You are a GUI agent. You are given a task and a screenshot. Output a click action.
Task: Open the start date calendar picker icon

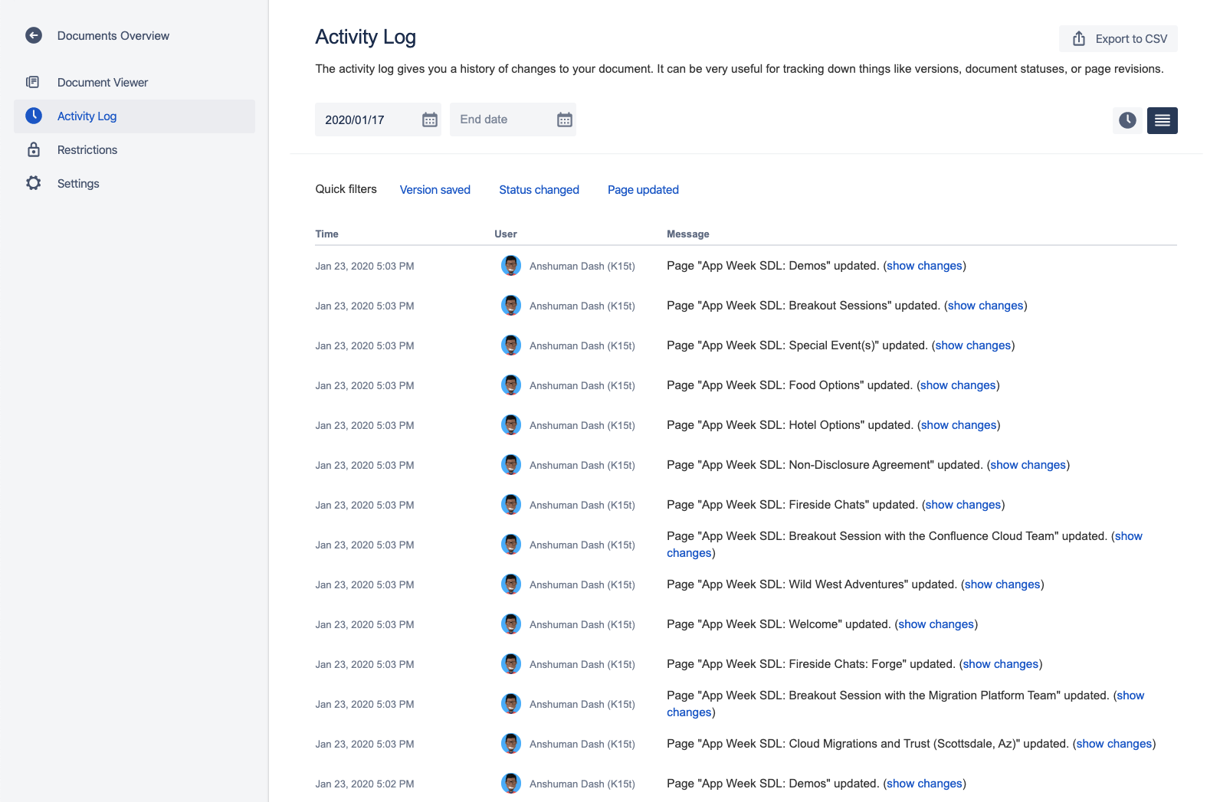click(x=430, y=119)
